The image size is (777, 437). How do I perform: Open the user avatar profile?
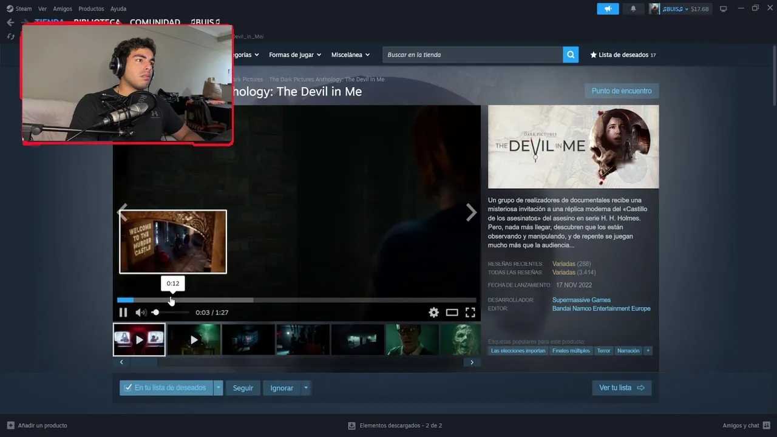[x=654, y=9]
